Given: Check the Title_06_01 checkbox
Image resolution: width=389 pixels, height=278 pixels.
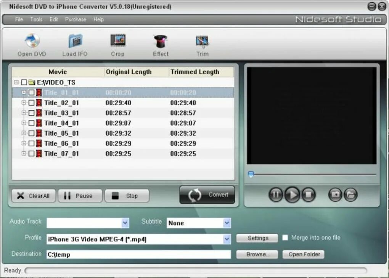Looking at the screenshot, I should tap(31, 143).
